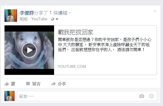163x106 pixels.
Task: Open the post author's profile picture
Action: pyautogui.click(x=11, y=16)
